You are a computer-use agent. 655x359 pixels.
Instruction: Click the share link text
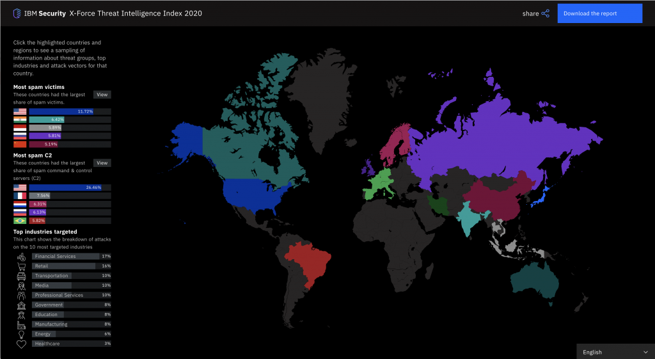tap(530, 13)
